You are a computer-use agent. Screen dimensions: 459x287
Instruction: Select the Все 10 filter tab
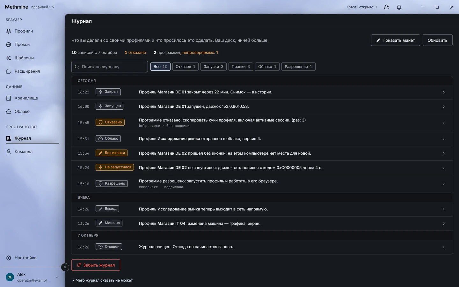pyautogui.click(x=160, y=67)
